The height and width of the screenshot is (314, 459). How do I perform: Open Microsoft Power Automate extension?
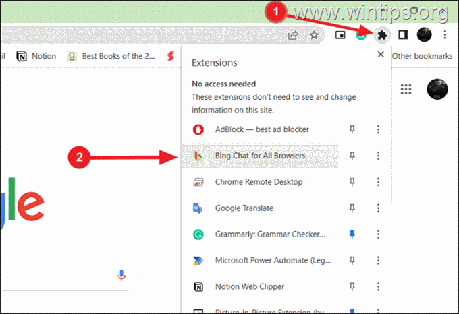[x=261, y=261]
